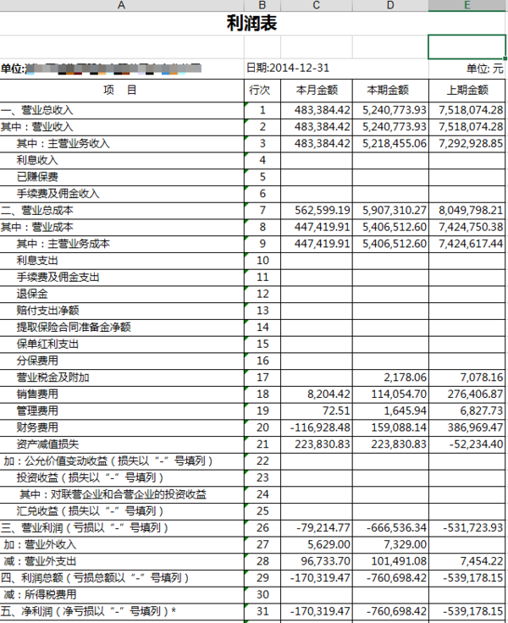Click the 其中：主营业务成本 row label
508x623 pixels.
click(x=63, y=244)
